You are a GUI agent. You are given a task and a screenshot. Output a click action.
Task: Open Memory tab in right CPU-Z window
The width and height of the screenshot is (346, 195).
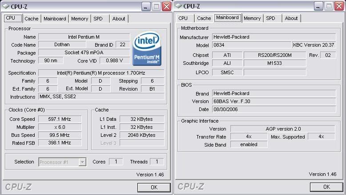coord(252,18)
